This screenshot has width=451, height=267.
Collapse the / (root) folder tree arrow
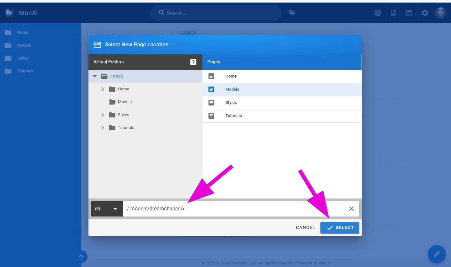pos(95,76)
